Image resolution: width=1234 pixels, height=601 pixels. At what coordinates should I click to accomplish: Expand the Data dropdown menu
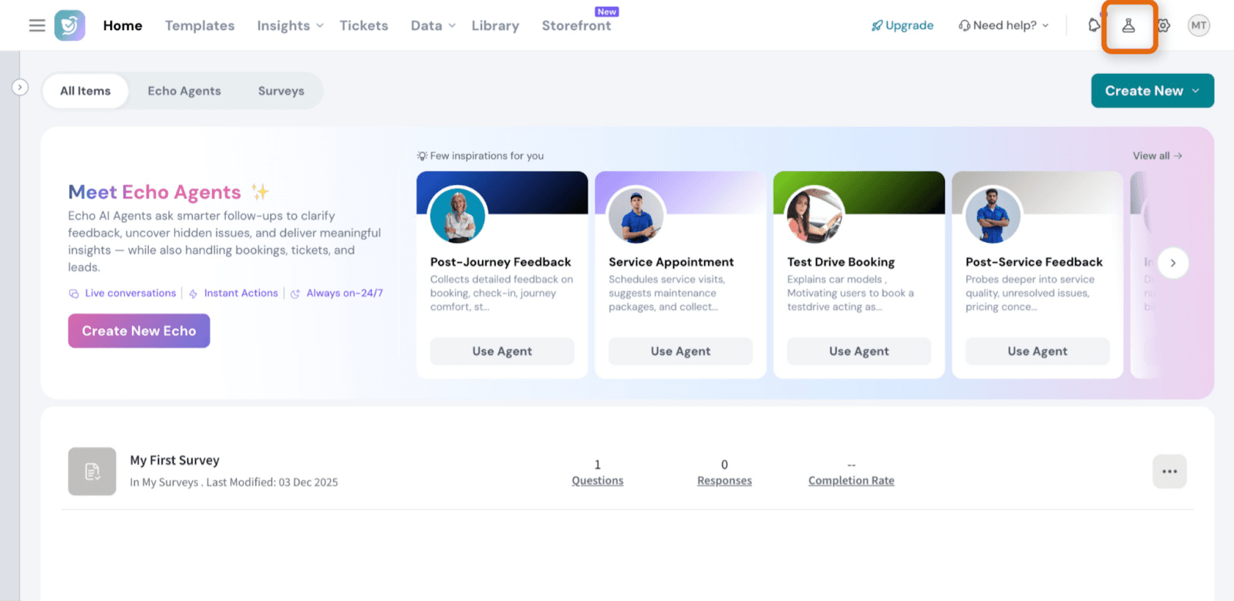coord(433,25)
